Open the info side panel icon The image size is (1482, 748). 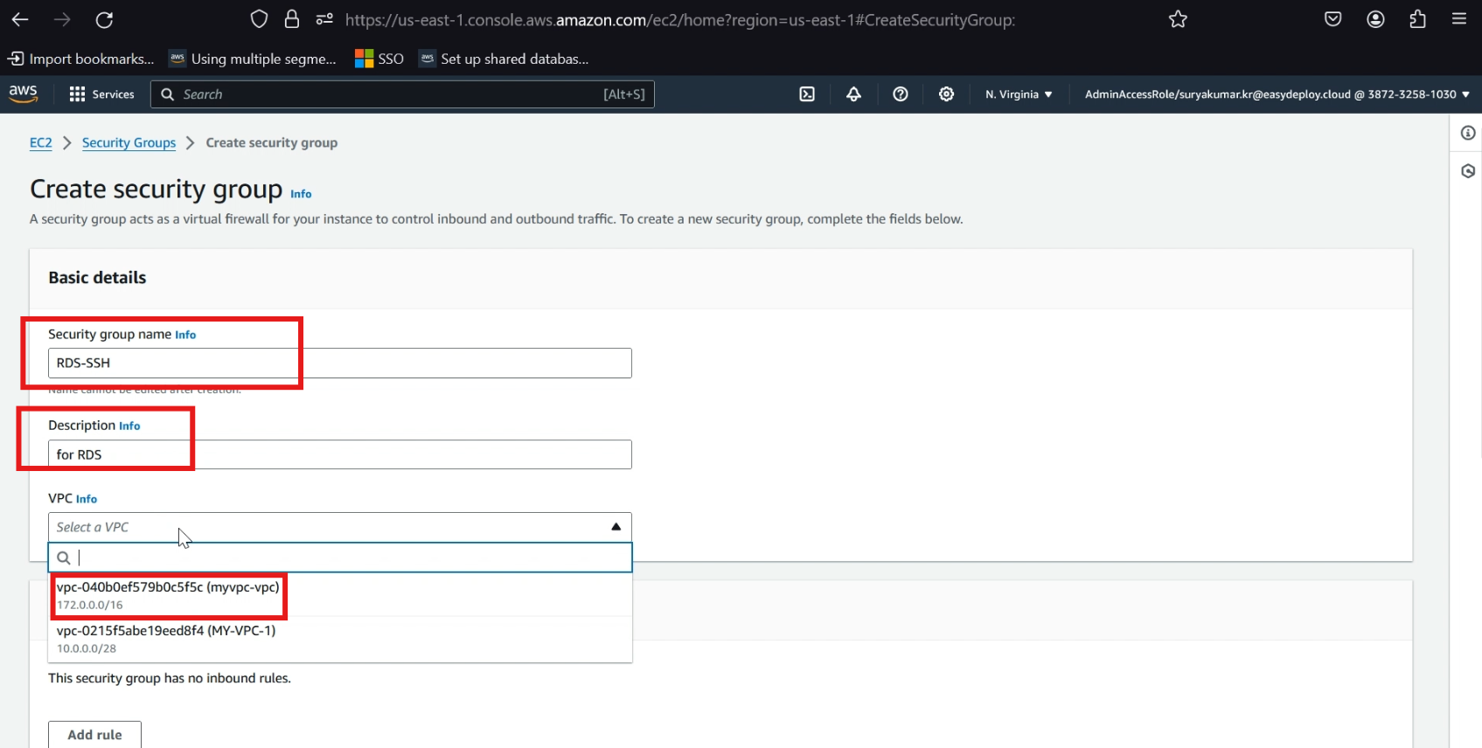point(1468,133)
